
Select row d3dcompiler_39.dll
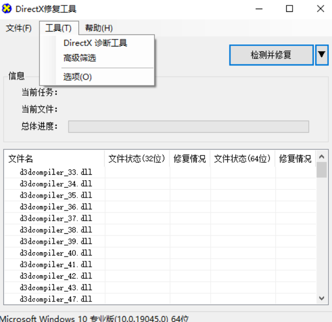pyautogui.click(x=160, y=241)
